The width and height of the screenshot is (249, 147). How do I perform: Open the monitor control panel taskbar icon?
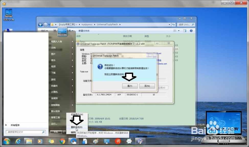click(107, 141)
